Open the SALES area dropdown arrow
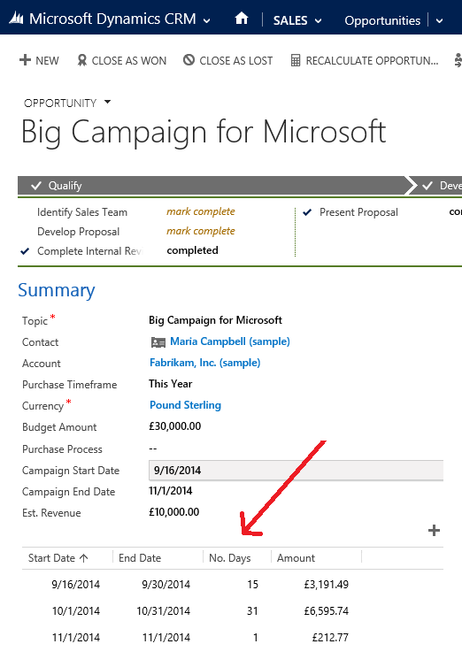The width and height of the screenshot is (462, 667). point(318,20)
